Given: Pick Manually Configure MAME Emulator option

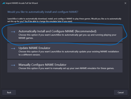Looking at the screenshot, I should tap(65, 66).
